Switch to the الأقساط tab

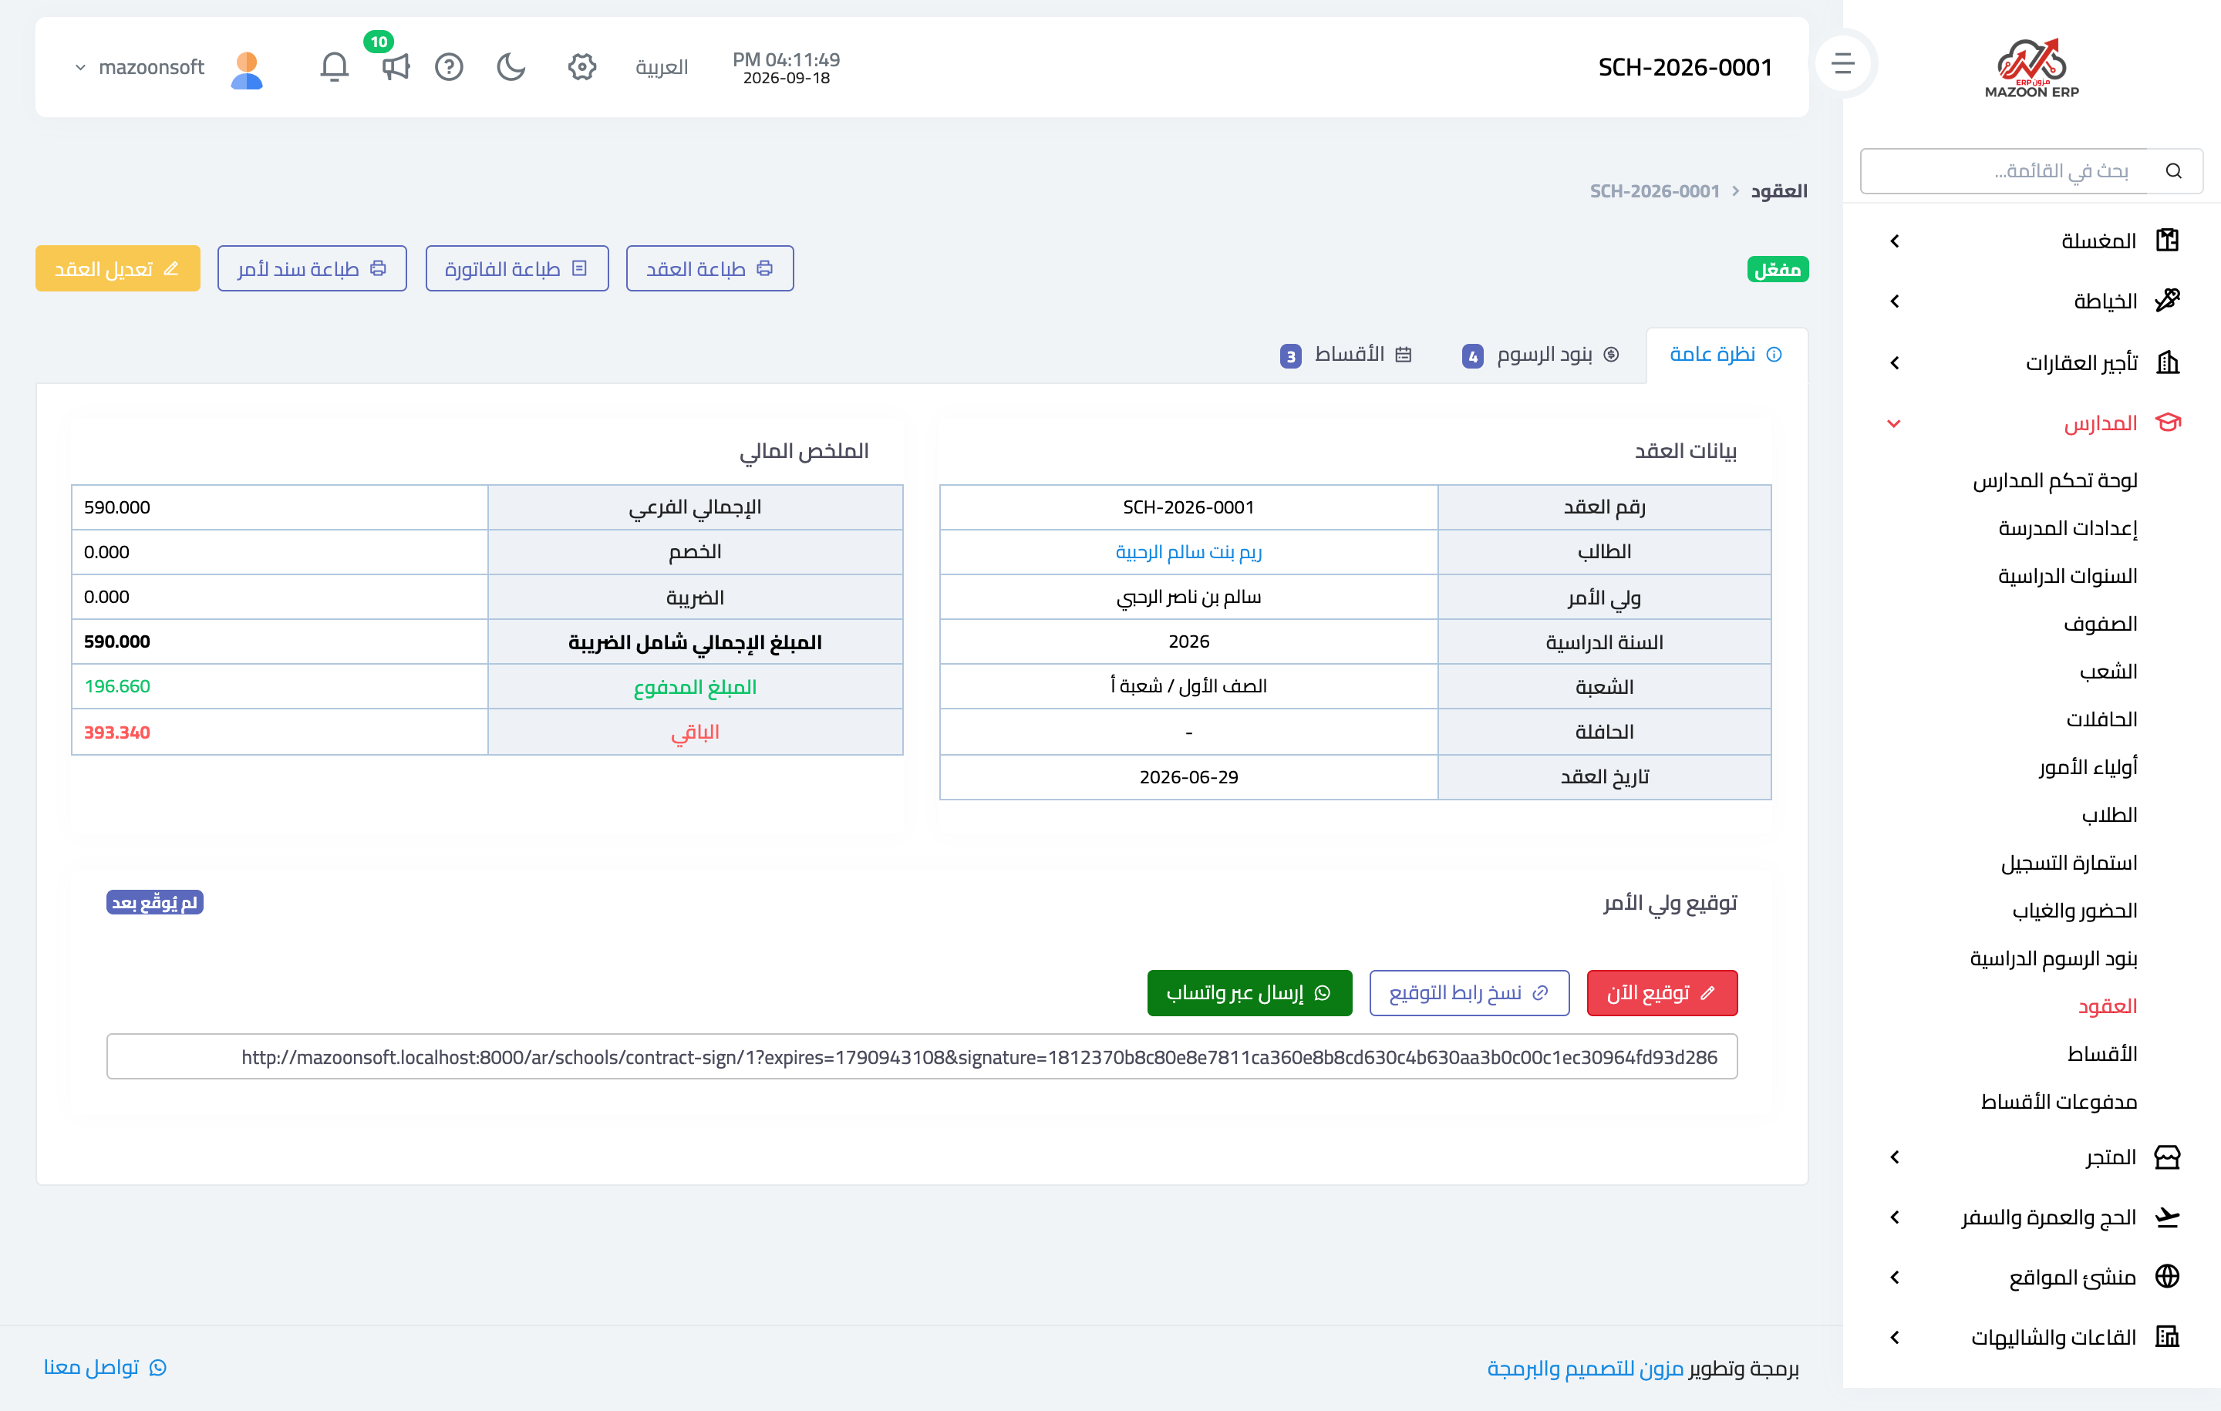pos(1345,355)
